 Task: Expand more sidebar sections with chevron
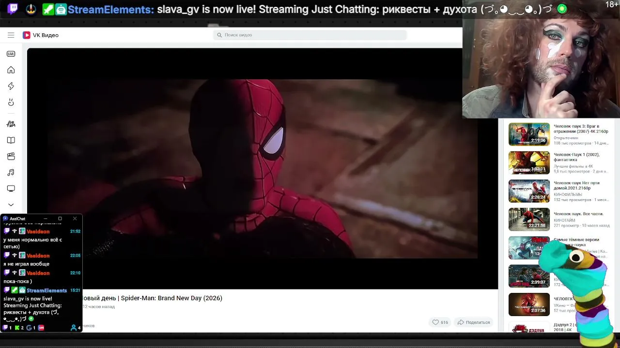[11, 204]
